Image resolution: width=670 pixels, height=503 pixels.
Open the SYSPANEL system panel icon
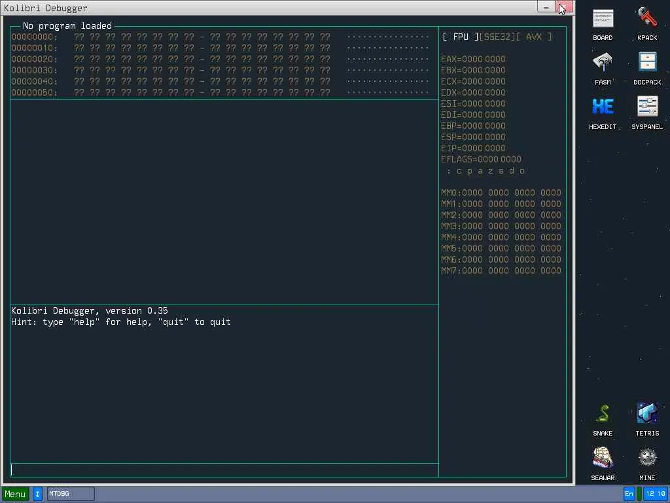[x=647, y=108]
